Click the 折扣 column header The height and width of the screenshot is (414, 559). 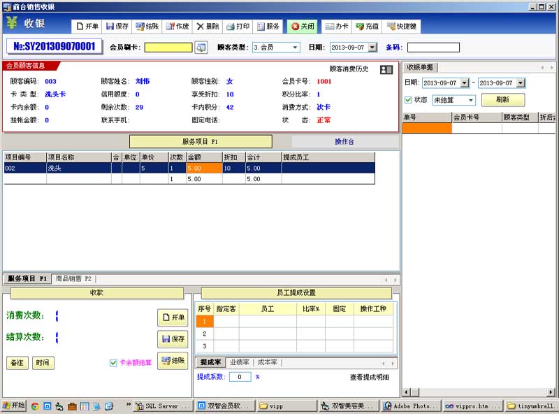[x=233, y=157]
